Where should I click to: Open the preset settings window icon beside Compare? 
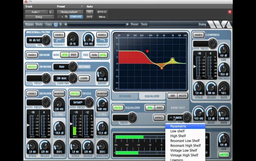tap(66, 17)
